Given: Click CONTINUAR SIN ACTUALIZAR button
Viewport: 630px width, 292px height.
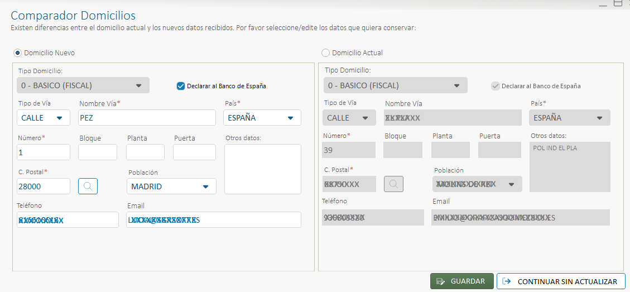Looking at the screenshot, I should (x=561, y=281).
